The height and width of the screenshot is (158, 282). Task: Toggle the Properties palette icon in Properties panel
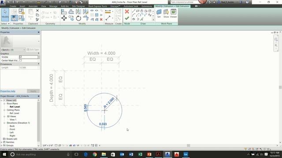click(14, 18)
